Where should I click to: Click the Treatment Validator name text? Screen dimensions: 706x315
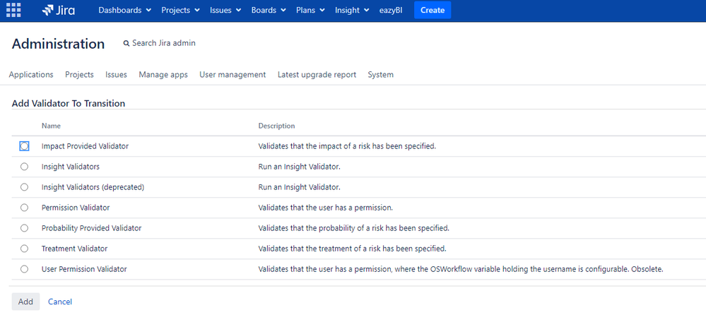(x=74, y=249)
